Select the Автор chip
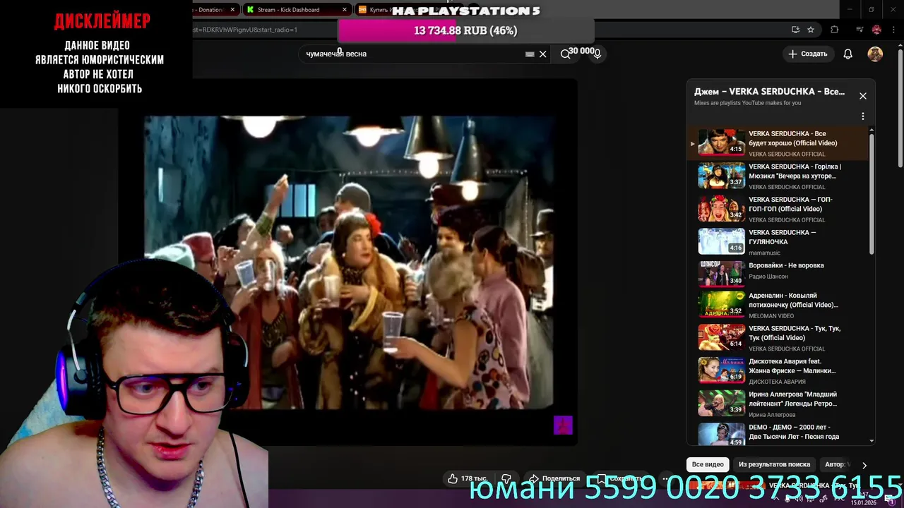This screenshot has height=508, width=904. tap(836, 464)
